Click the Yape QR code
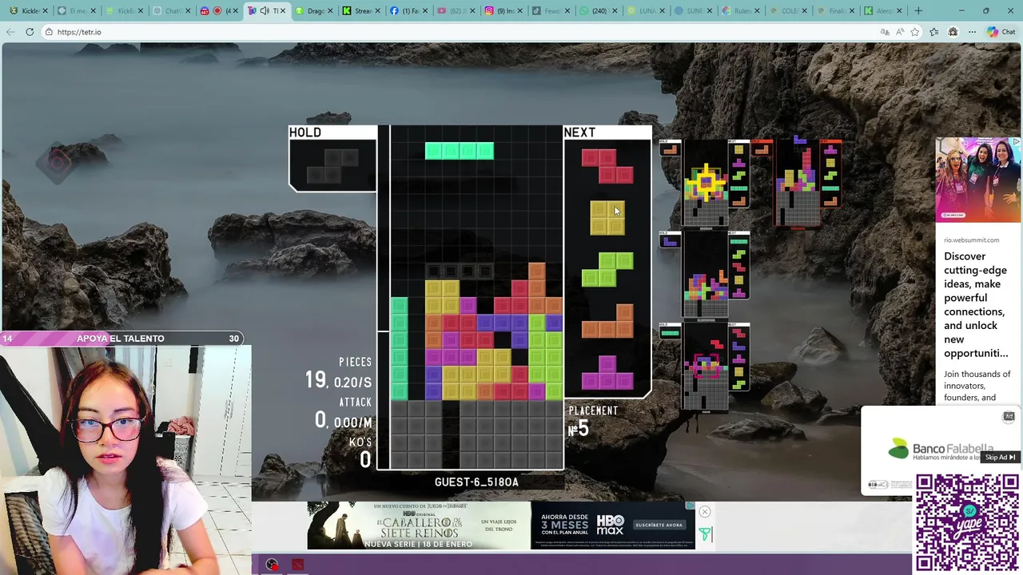The height and width of the screenshot is (575, 1023). (x=967, y=523)
